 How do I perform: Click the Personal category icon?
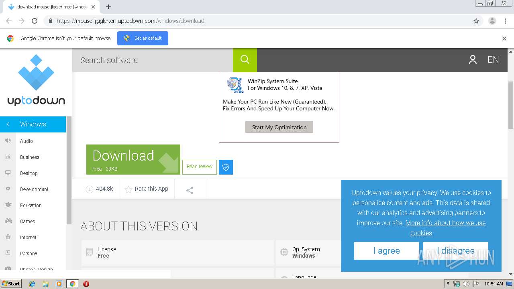pyautogui.click(x=8, y=253)
